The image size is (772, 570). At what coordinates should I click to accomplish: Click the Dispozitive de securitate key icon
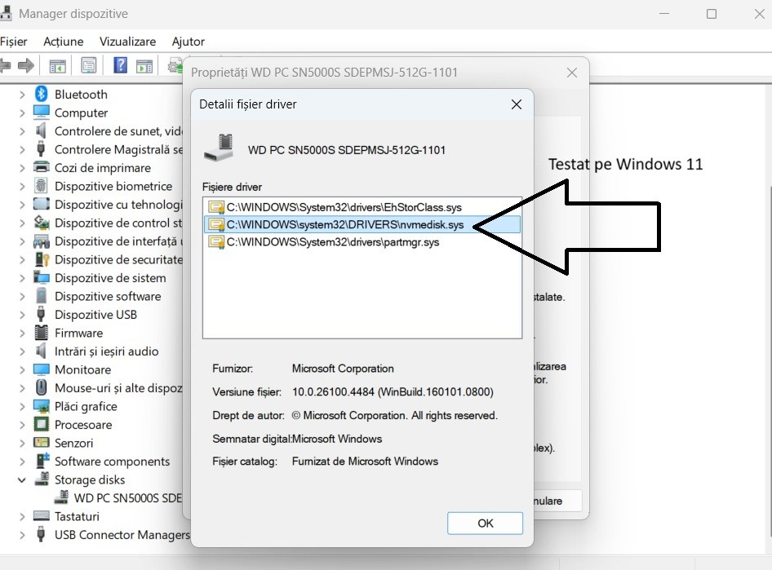tap(42, 259)
